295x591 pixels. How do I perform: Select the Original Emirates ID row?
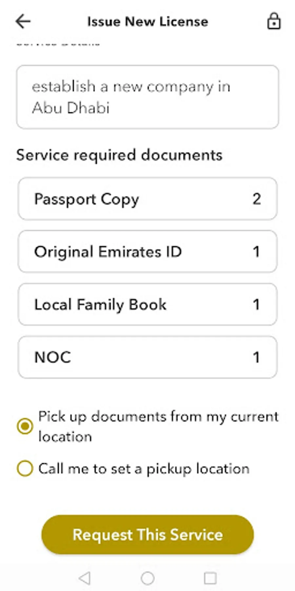(x=147, y=252)
